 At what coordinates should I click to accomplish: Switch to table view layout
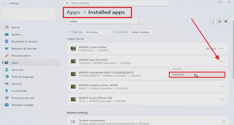(x=226, y=22)
